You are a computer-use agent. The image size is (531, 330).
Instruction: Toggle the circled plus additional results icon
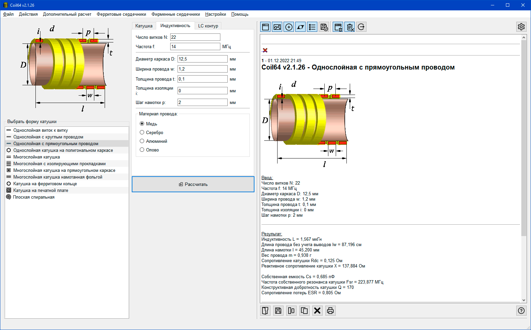coord(289,27)
